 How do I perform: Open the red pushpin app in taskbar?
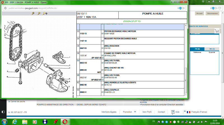(x=55, y=122)
